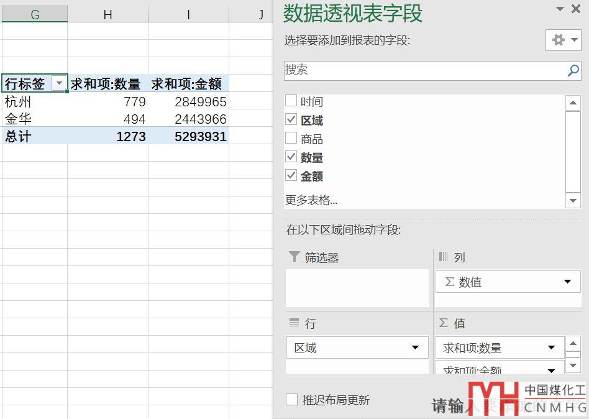Open the 行标签 filter dropdown
The image size is (589, 419).
tap(60, 84)
